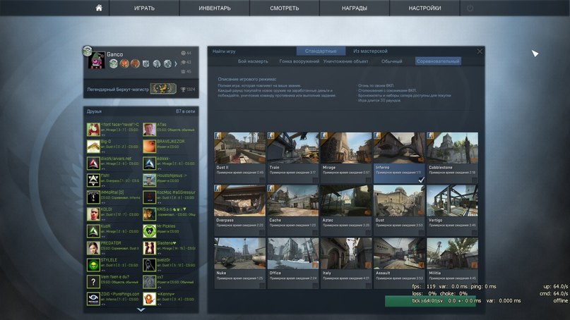This screenshot has height=320, width=570.
Task: Open friend Kenny avatar
Action: tap(150, 299)
